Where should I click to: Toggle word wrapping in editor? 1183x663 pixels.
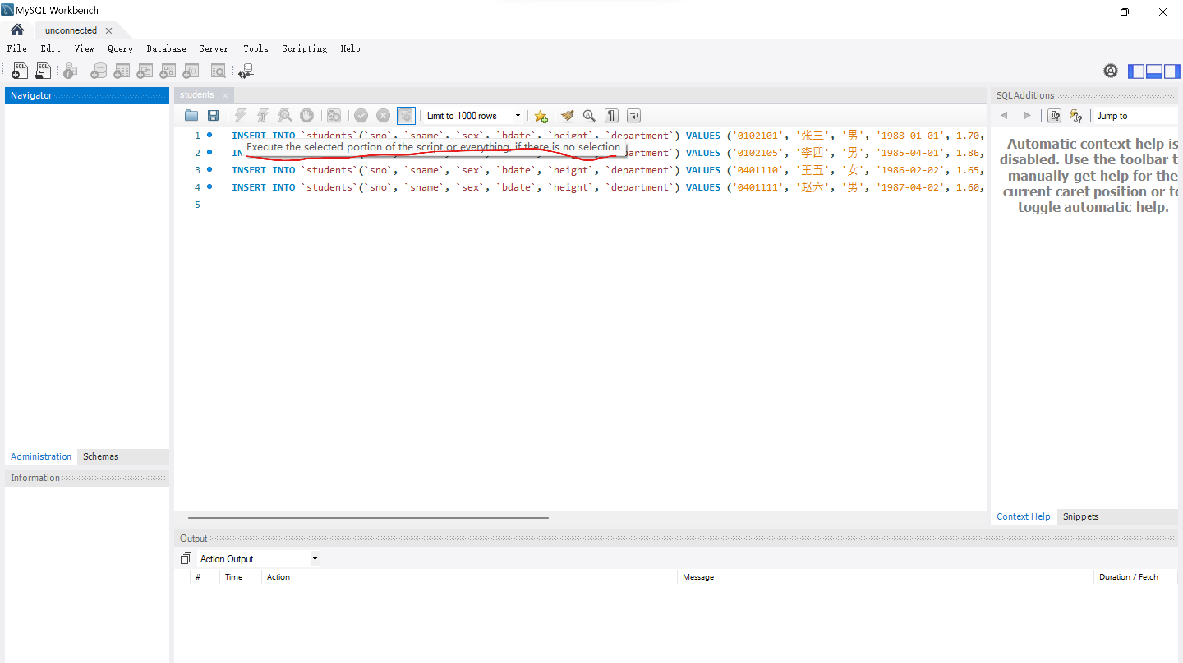633,116
